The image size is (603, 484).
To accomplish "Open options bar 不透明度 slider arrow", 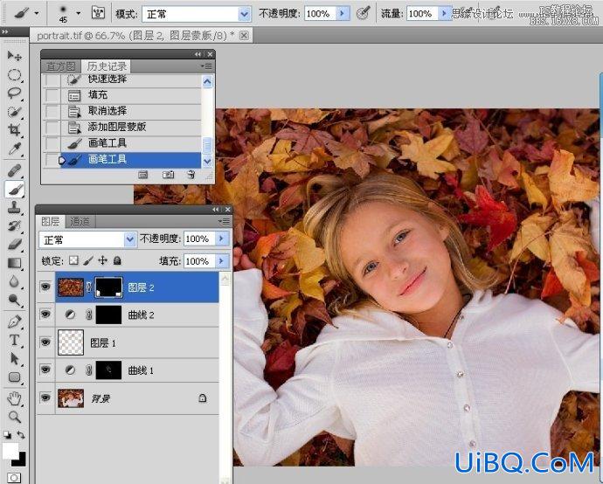I will 342,13.
